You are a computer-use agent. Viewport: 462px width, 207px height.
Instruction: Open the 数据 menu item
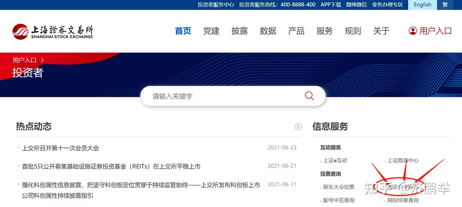coord(268,31)
